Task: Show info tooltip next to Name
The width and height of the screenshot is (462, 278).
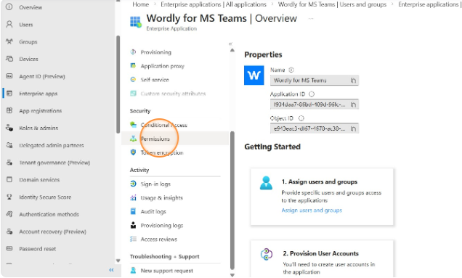Action: point(291,70)
